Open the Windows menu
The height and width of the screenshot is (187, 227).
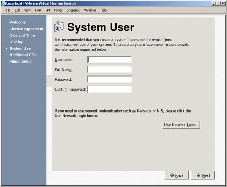pos(90,10)
